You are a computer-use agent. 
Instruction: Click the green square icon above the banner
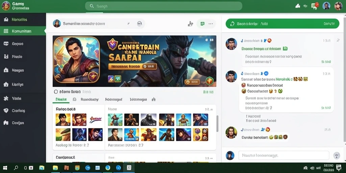(x=202, y=24)
